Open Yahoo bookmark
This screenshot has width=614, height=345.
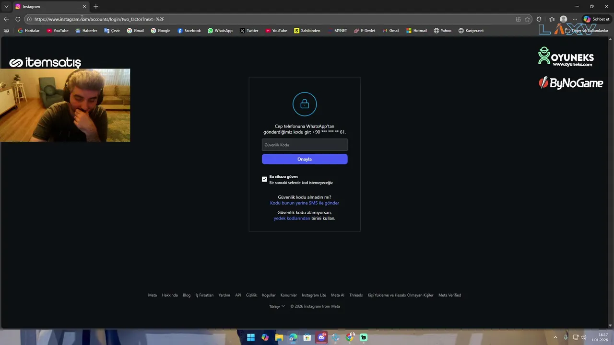(442, 31)
